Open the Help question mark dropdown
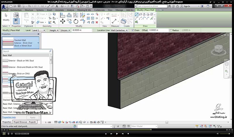Viewport: 234px width, 137px height. point(209,6)
